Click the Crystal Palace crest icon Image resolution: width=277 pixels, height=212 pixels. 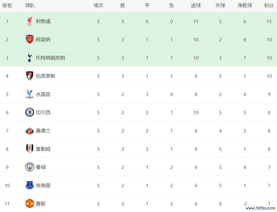30,94
